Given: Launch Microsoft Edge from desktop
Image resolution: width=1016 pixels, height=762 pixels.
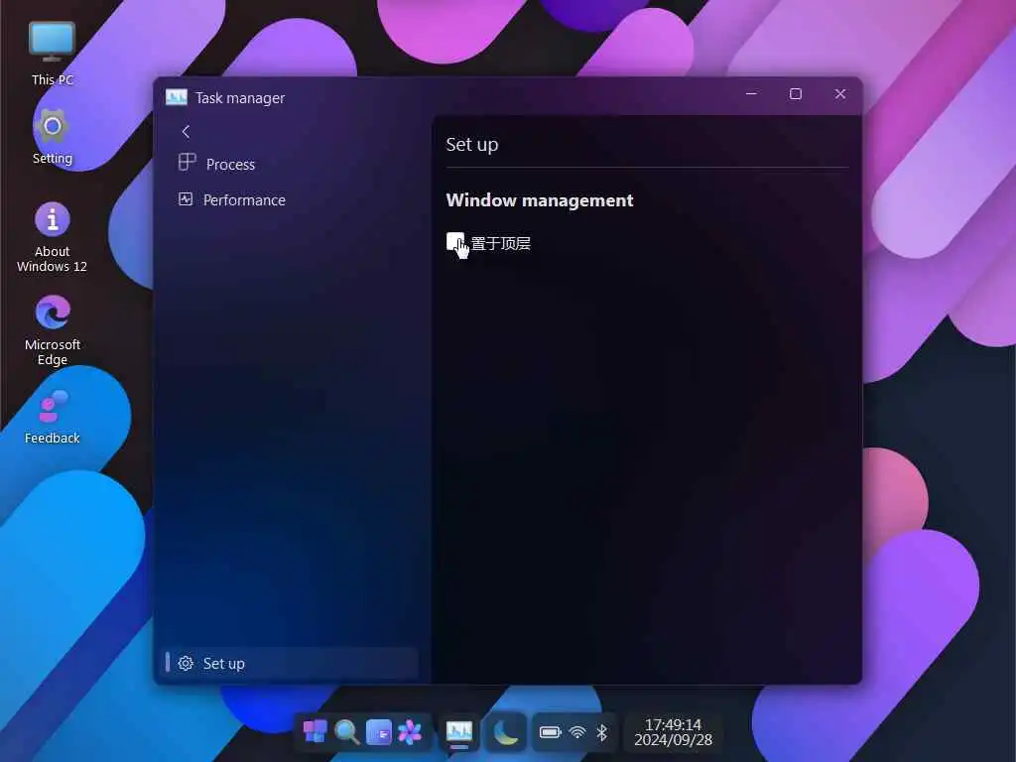Looking at the screenshot, I should point(52,330).
